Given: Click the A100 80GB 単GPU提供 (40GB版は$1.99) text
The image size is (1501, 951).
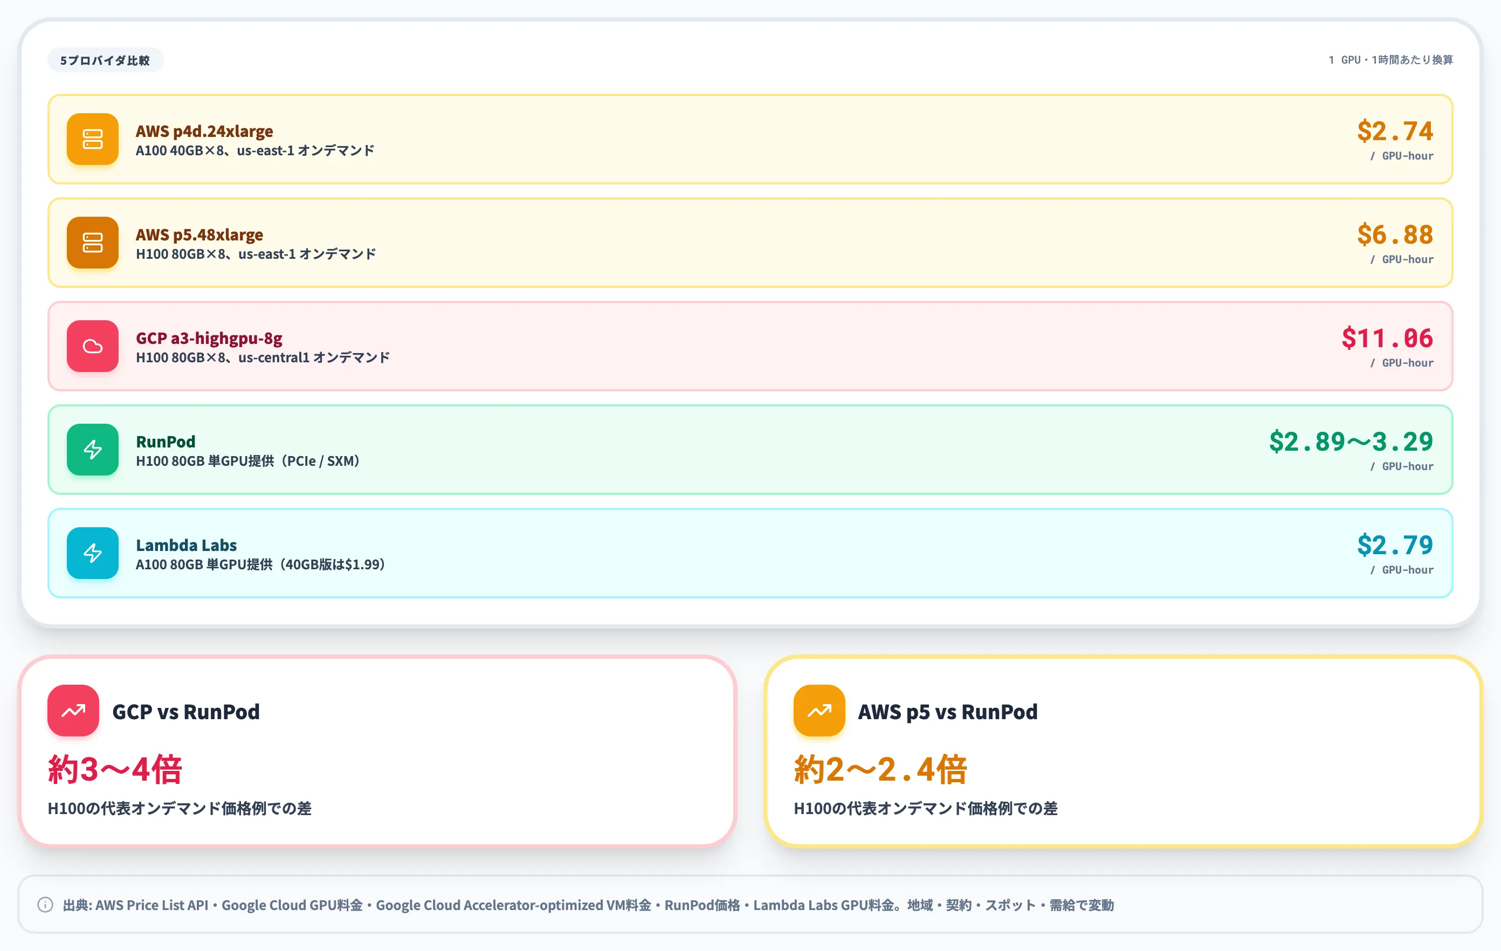Looking at the screenshot, I should (x=260, y=564).
